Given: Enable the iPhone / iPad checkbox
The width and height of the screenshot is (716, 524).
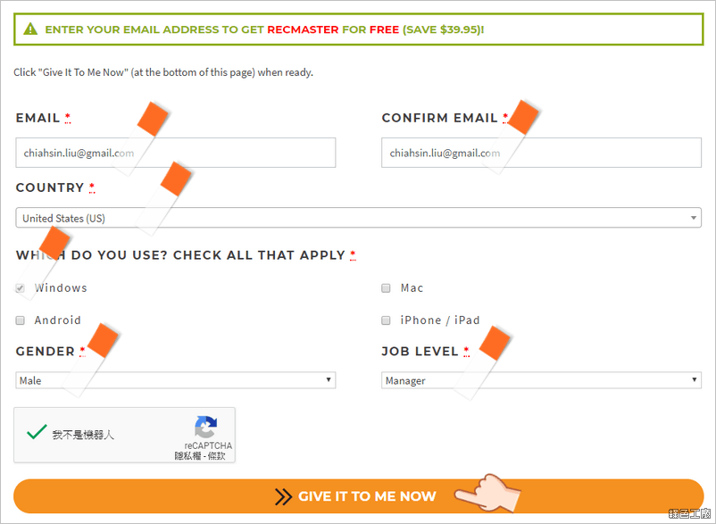Looking at the screenshot, I should click(386, 320).
